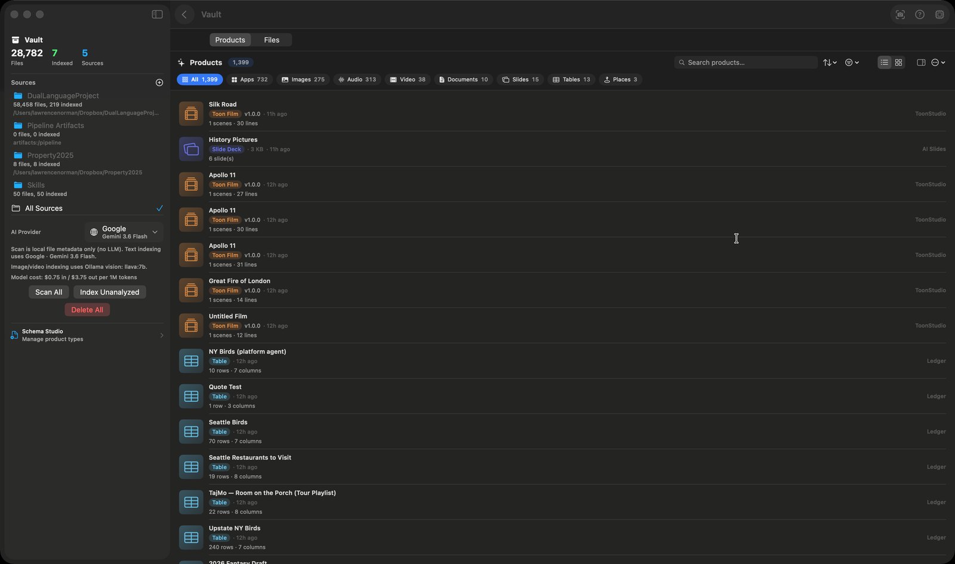Image resolution: width=955 pixels, height=564 pixels.
Task: Select All Sources checkmark row
Action: click(x=87, y=208)
